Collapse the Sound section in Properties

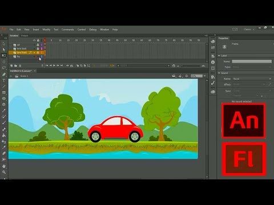(x=219, y=73)
